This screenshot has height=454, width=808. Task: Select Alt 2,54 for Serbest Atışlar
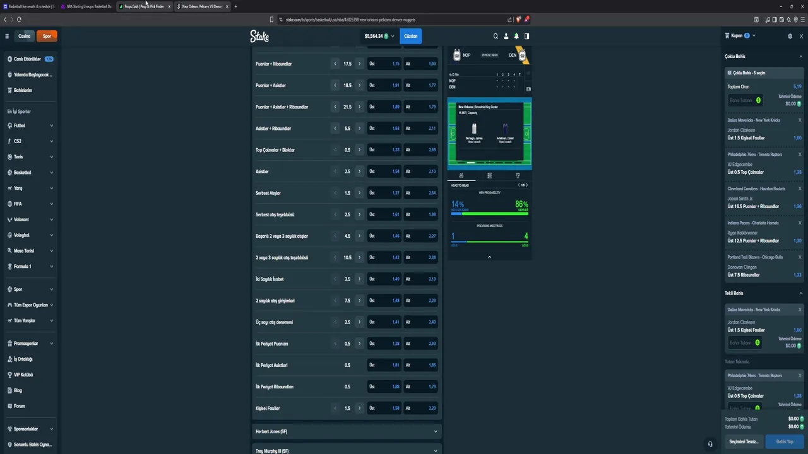click(x=421, y=193)
